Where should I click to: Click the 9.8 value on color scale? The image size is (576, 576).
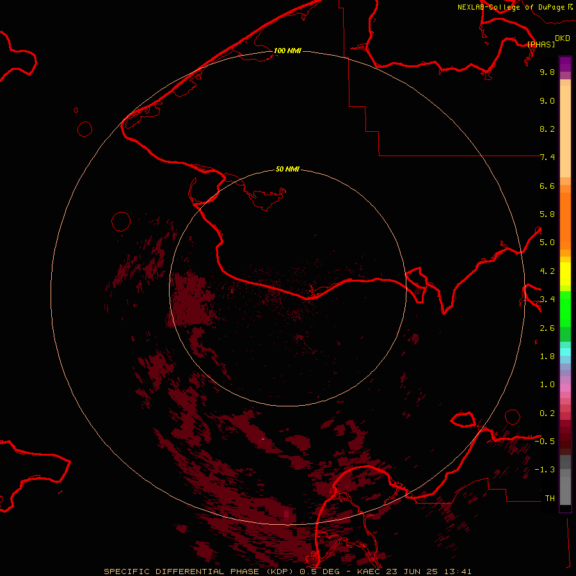coord(547,72)
